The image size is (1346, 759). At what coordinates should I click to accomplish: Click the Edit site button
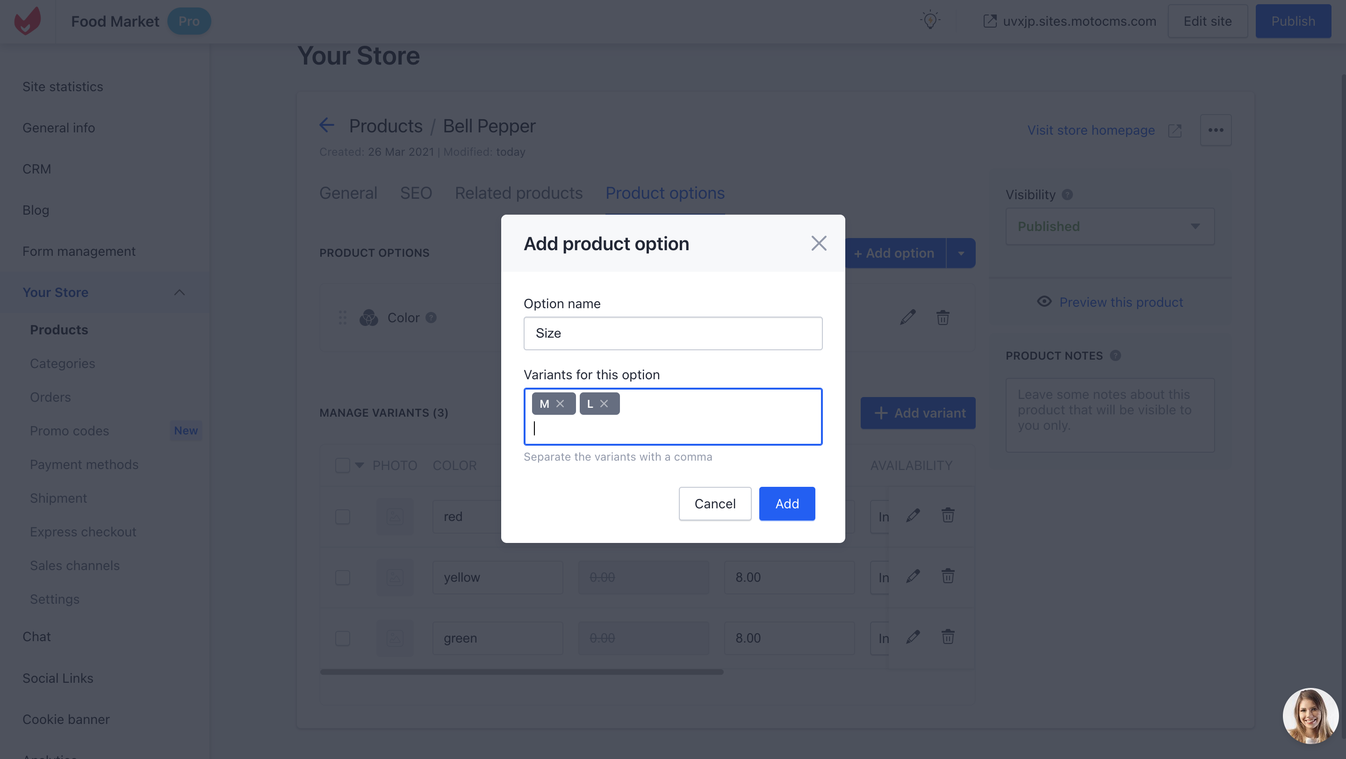click(1208, 21)
